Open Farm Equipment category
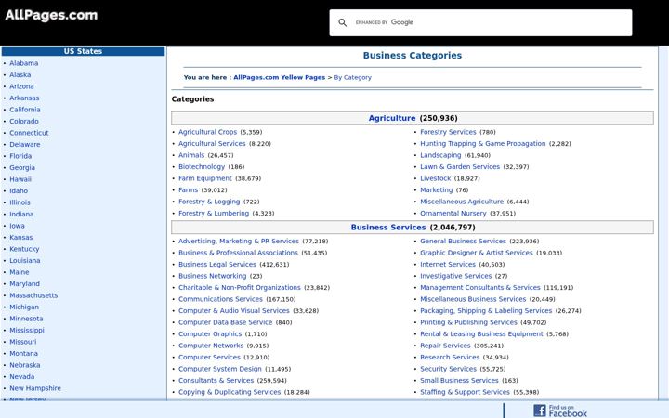Image resolution: width=669 pixels, height=418 pixels. pos(205,178)
